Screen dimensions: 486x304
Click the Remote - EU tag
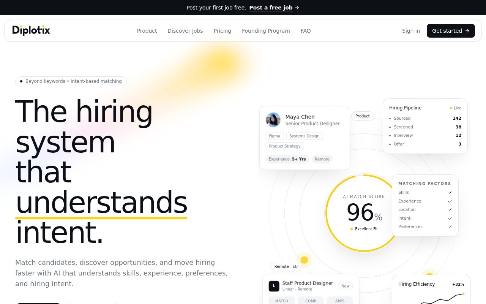[286, 267]
